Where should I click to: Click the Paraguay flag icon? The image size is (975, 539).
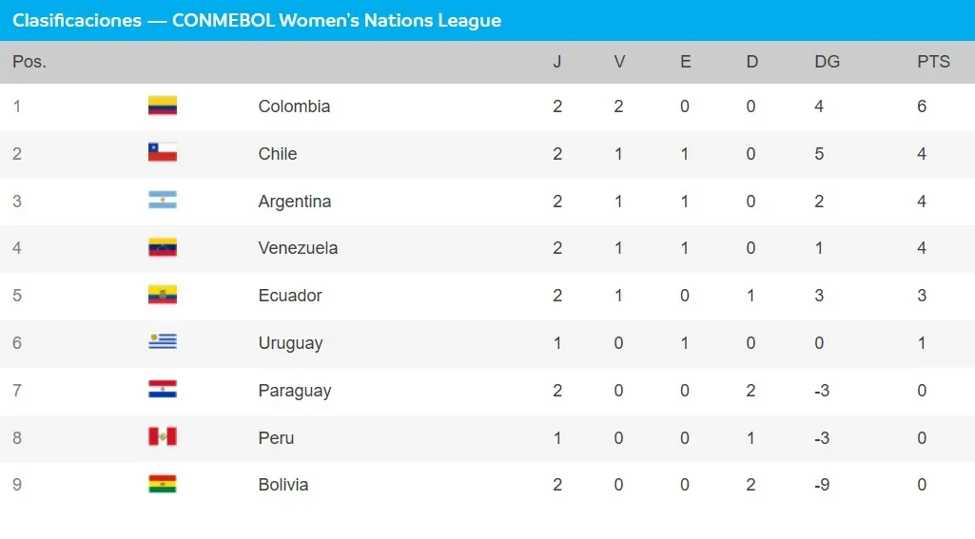(163, 390)
